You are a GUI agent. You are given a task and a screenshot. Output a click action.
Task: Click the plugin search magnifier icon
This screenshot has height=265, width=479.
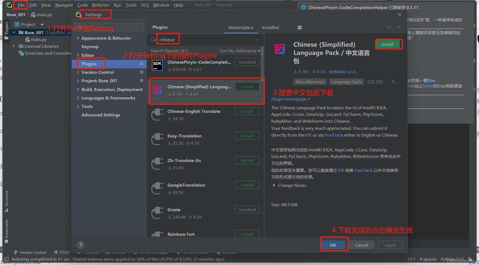(153, 40)
